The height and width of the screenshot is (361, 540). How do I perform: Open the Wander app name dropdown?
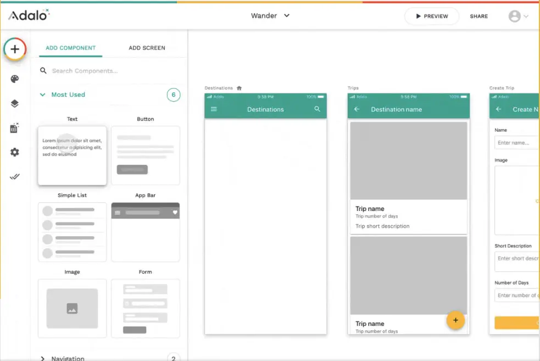pyautogui.click(x=270, y=15)
